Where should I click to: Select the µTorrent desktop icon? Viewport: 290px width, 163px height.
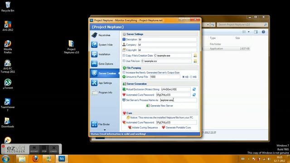pos(8,84)
